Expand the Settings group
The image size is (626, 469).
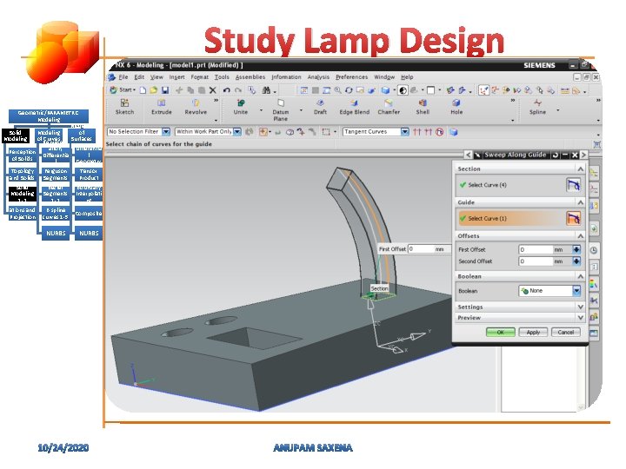click(x=581, y=307)
